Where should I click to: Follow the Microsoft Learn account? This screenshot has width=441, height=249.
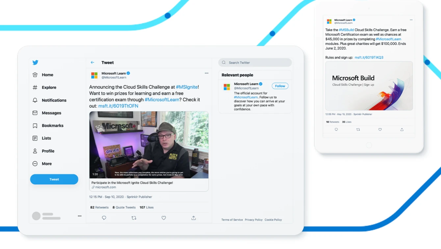[280, 86]
